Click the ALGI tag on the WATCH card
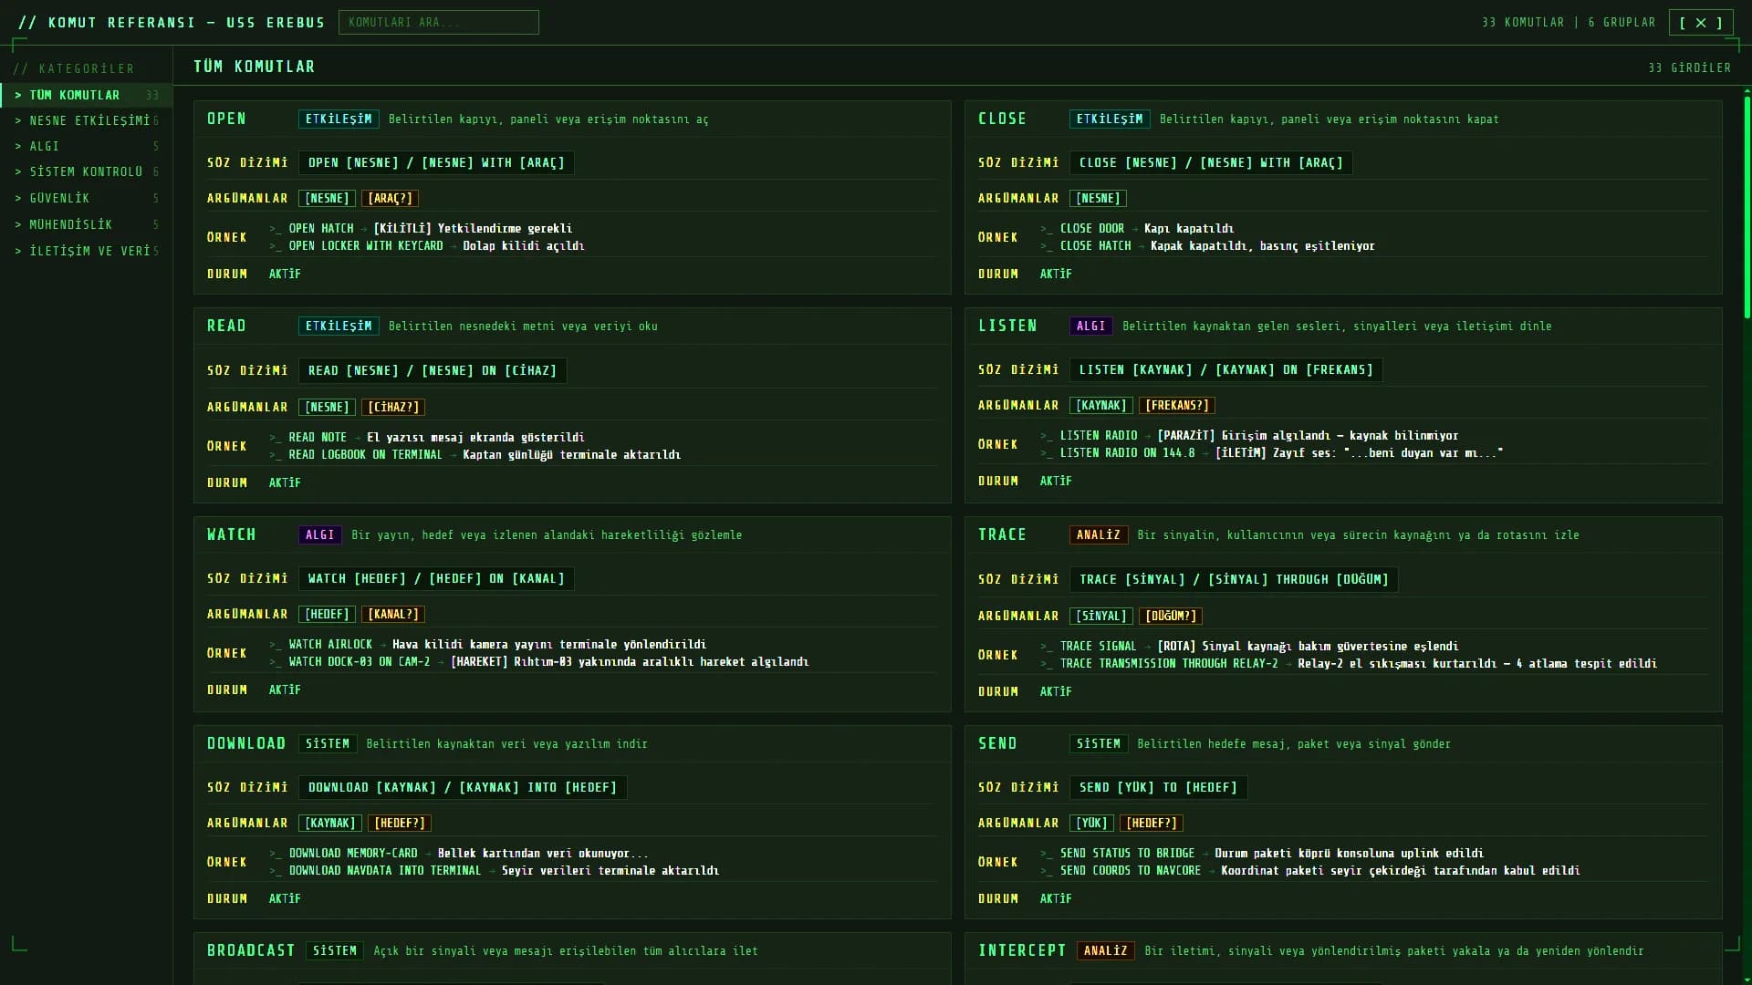The image size is (1752, 985). 320,534
